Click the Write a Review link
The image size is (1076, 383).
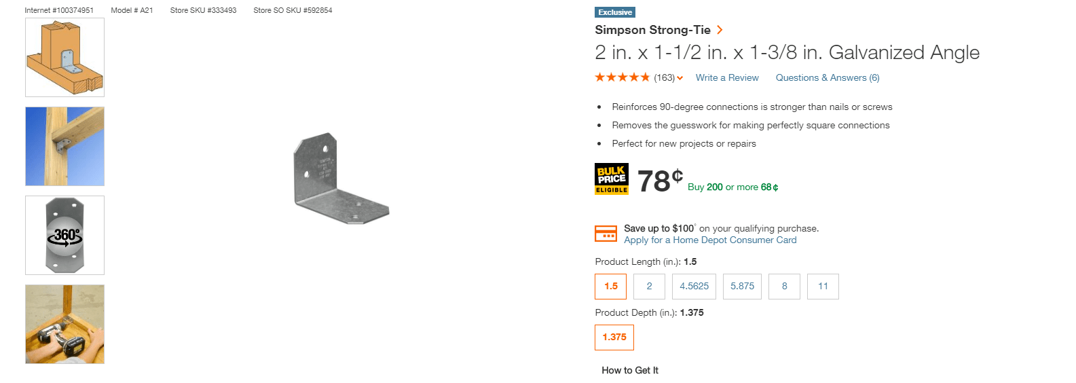pos(727,78)
